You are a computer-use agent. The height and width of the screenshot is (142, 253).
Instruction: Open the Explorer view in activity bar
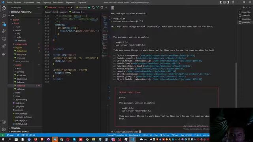click(4, 8)
